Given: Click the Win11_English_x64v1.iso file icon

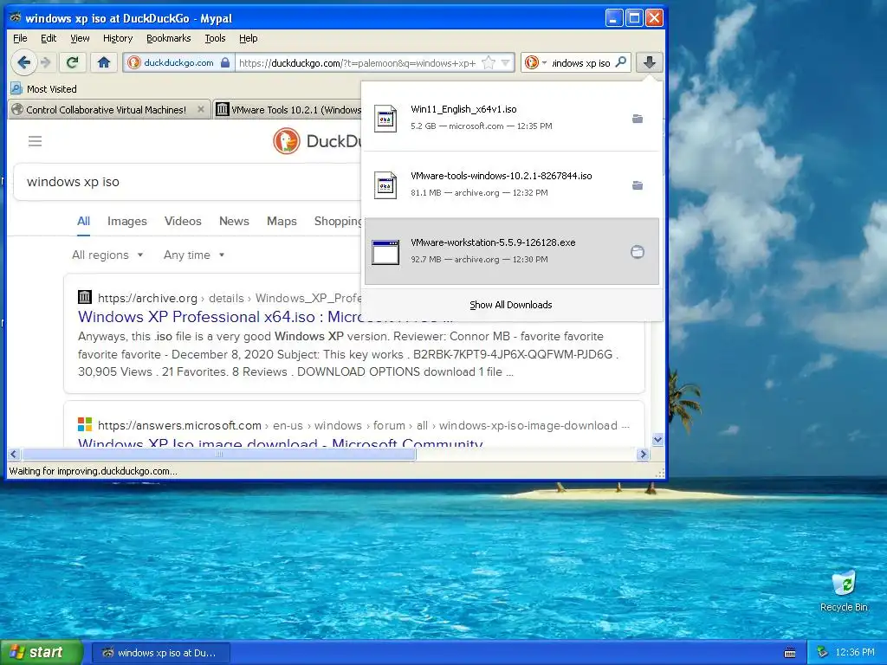Looking at the screenshot, I should point(385,119).
